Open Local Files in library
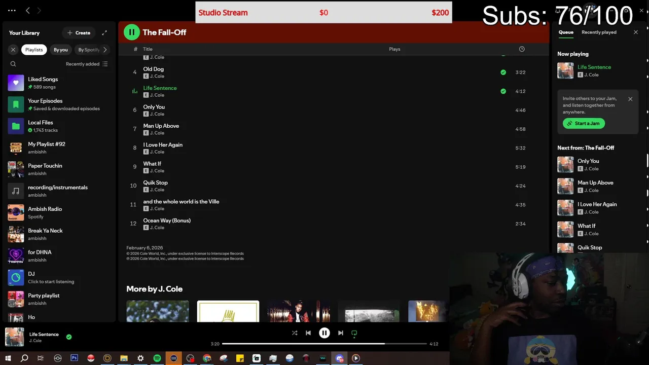 click(x=58, y=126)
